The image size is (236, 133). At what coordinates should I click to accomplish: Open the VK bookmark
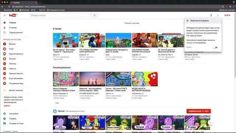(x=15, y=10)
